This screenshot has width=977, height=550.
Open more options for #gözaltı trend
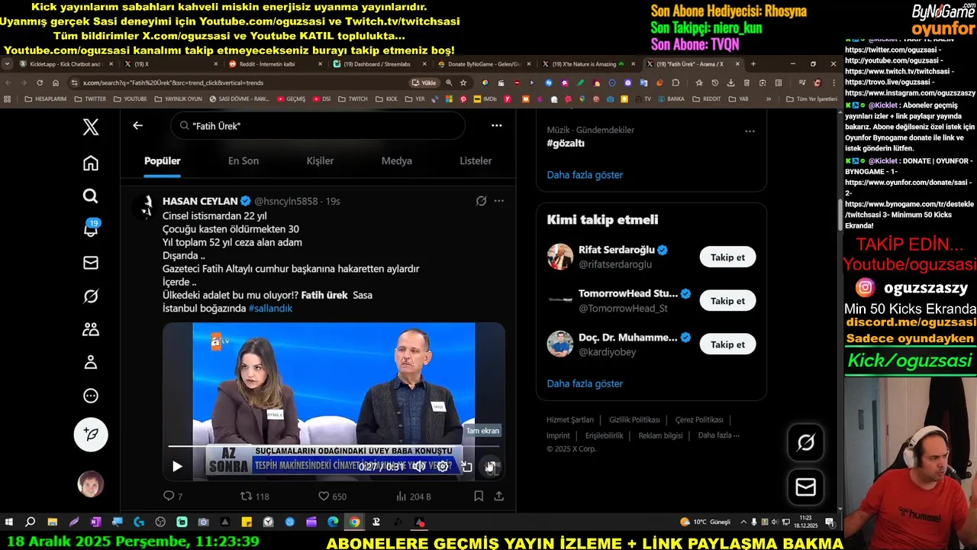pyautogui.click(x=750, y=131)
